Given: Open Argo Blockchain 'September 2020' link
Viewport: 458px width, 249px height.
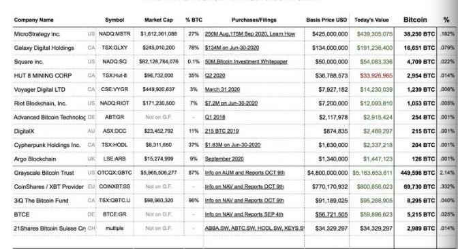Looking at the screenshot, I should click(x=224, y=159).
